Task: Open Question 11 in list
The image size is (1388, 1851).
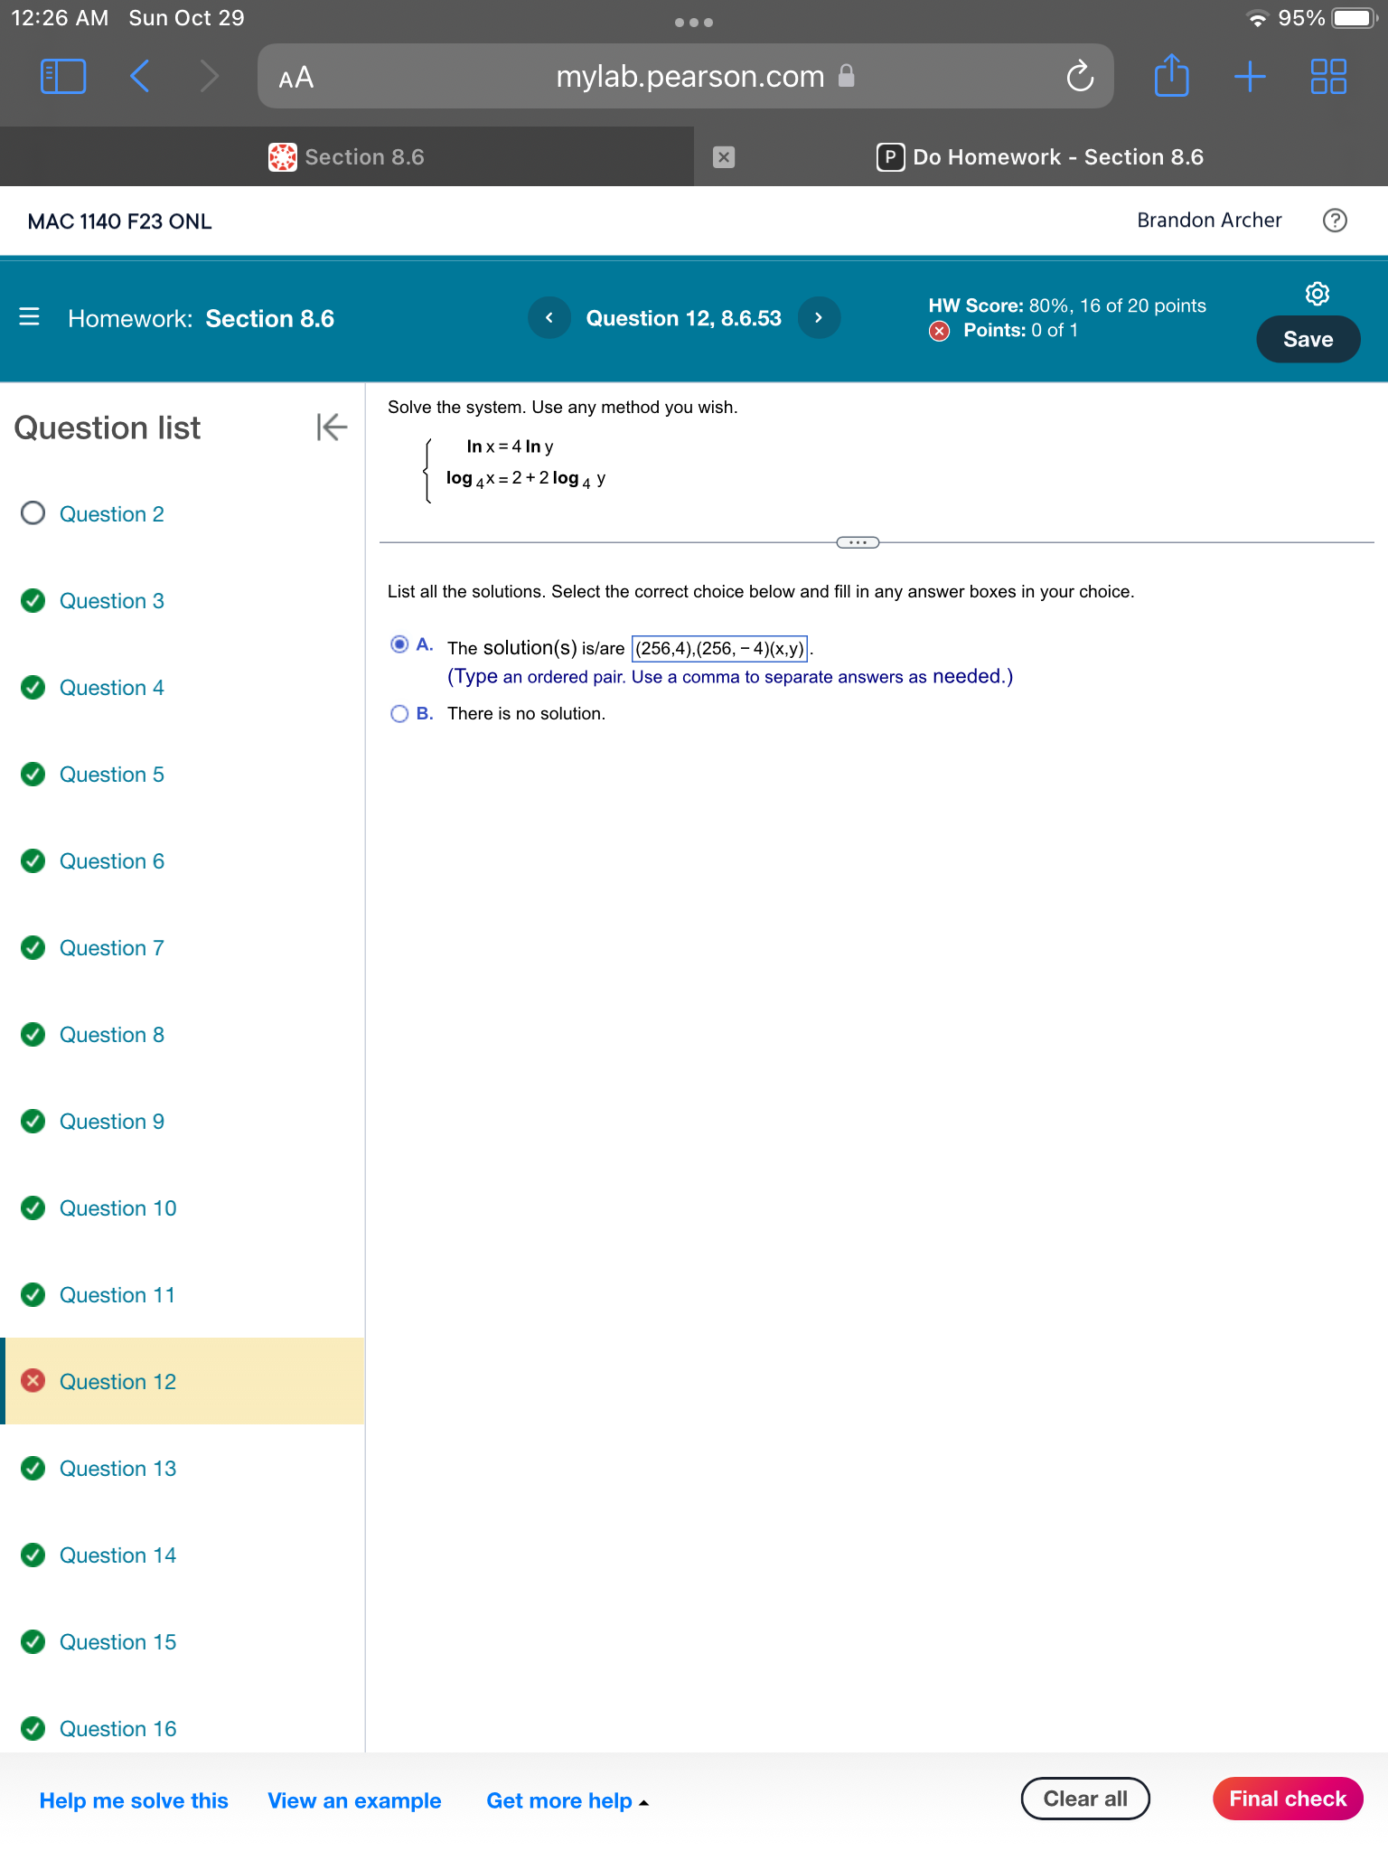Action: pos(117,1295)
